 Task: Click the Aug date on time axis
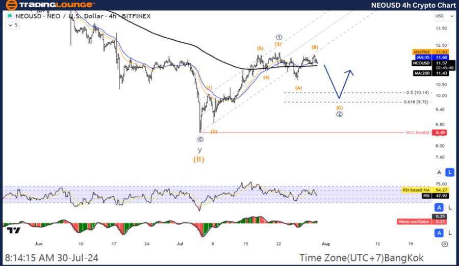click(x=326, y=244)
